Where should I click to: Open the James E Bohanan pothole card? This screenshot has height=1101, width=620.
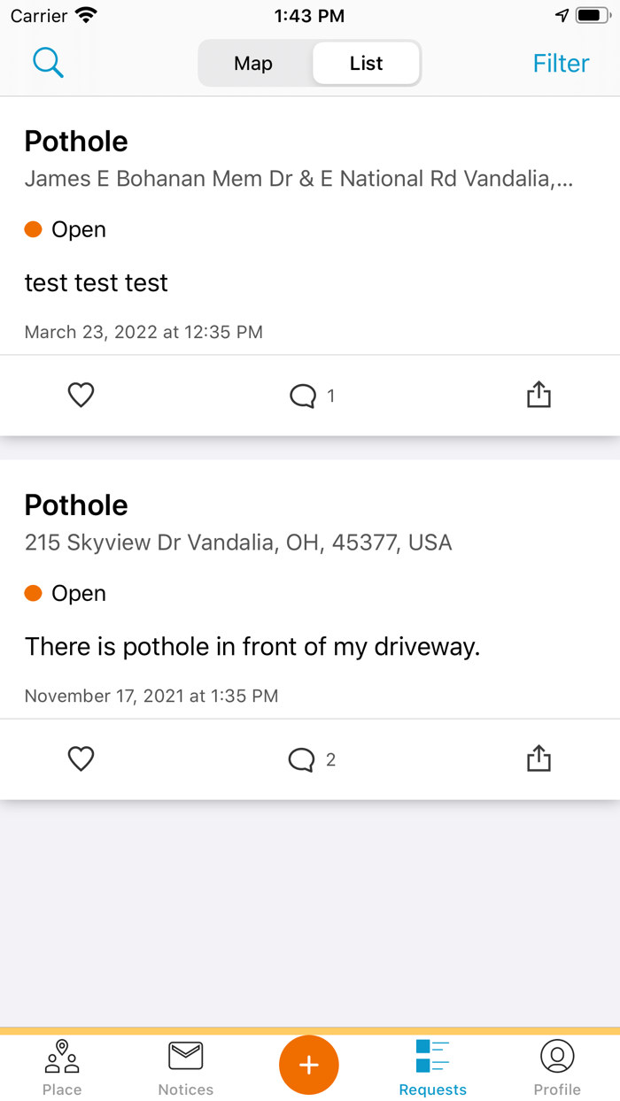click(x=310, y=226)
